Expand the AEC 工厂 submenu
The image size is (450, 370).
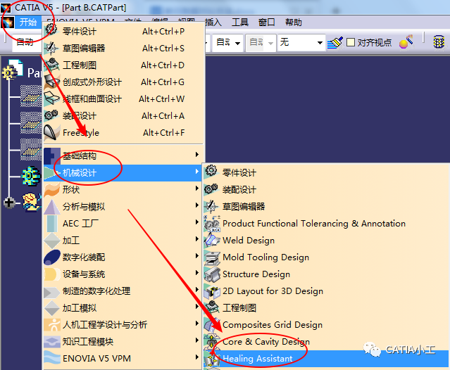123,223
